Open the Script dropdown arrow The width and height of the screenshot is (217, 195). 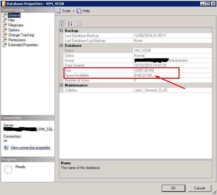click(x=74, y=11)
